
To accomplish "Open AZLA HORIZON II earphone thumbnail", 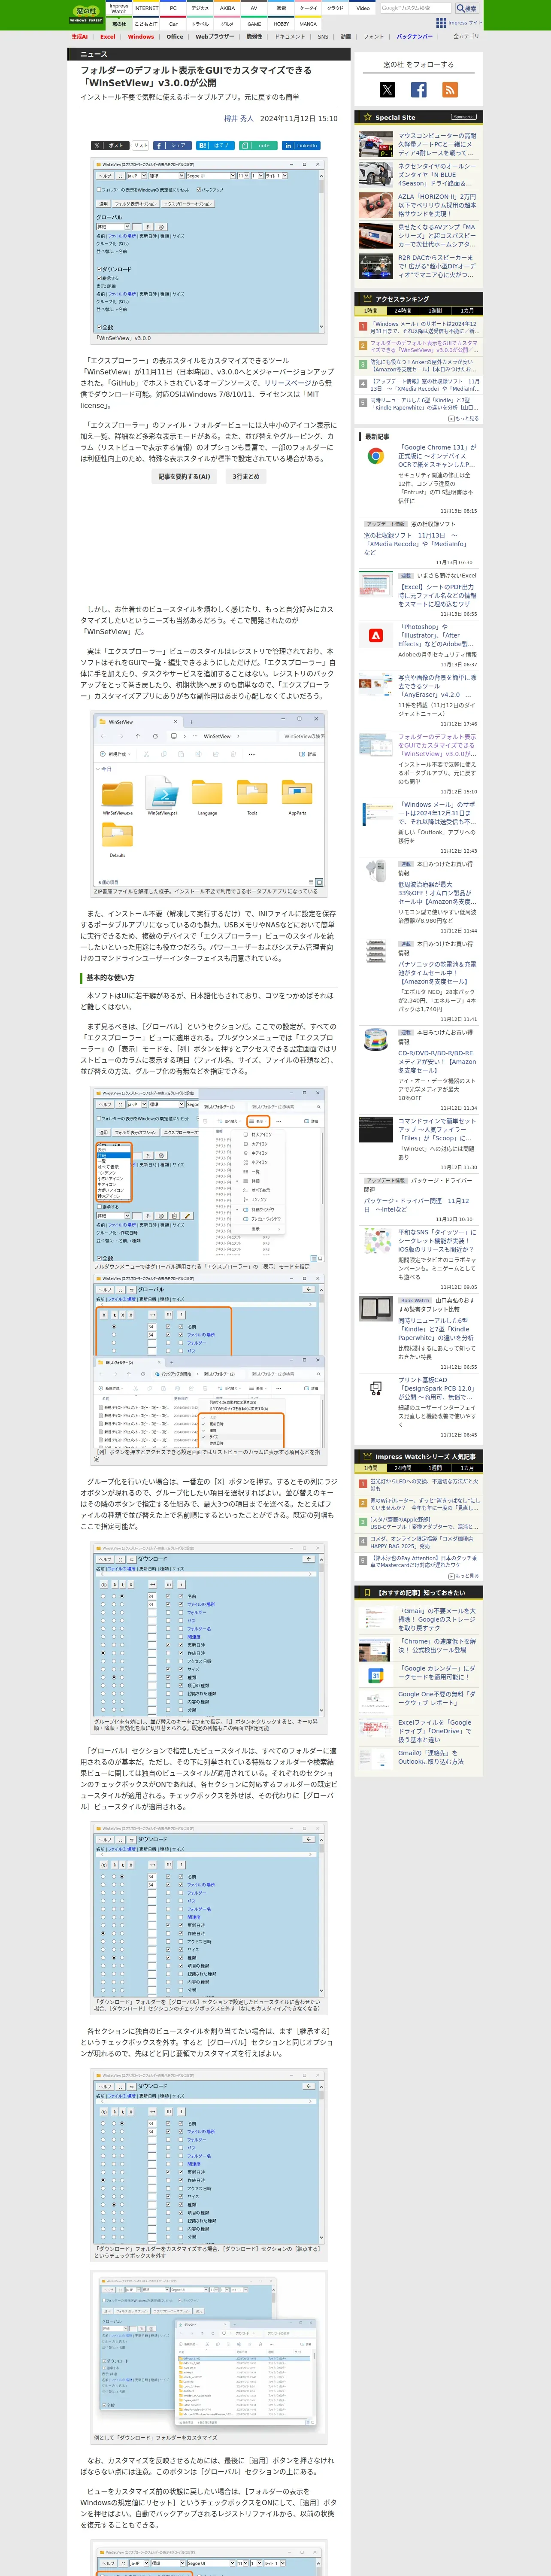I will coord(376,205).
